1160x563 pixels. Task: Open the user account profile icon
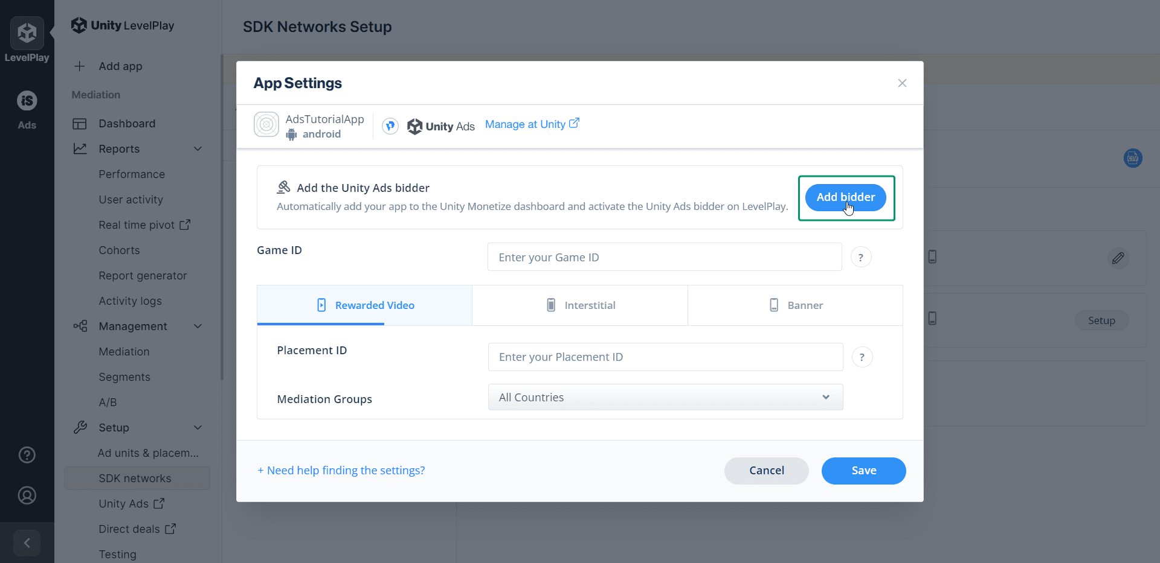[27, 495]
